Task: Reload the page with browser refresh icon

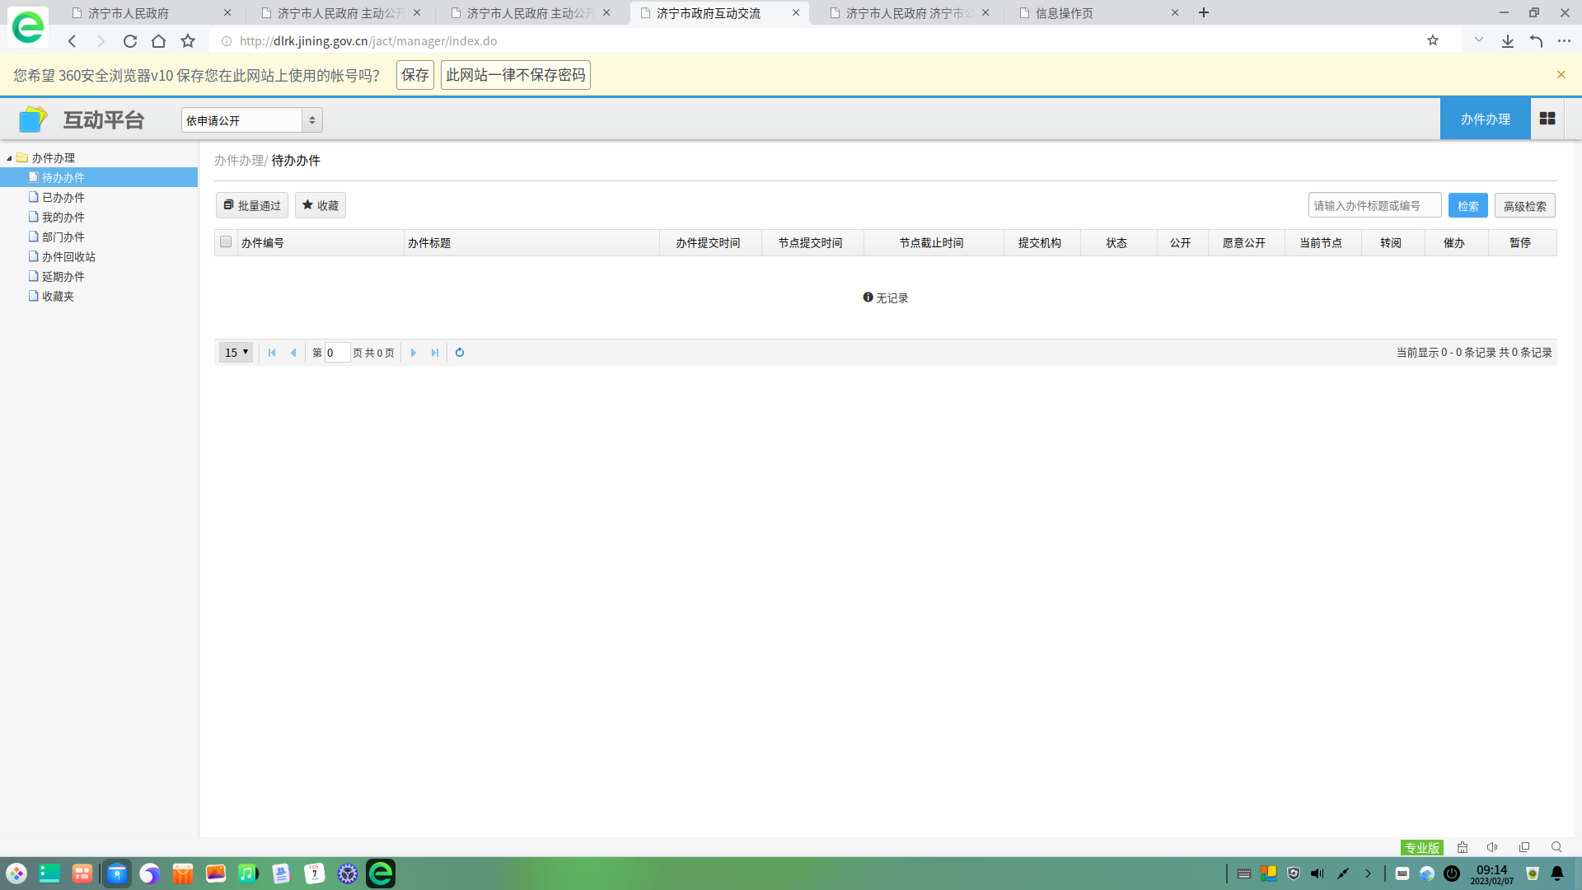Action: tap(130, 41)
